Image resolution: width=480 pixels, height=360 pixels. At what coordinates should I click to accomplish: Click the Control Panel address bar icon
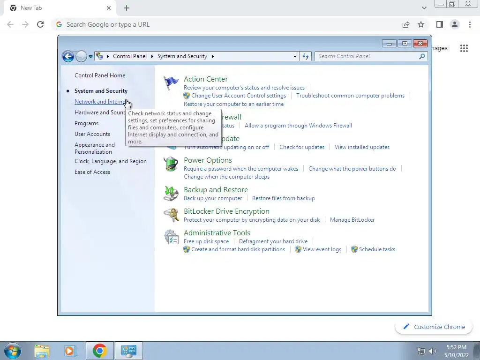[x=99, y=56]
